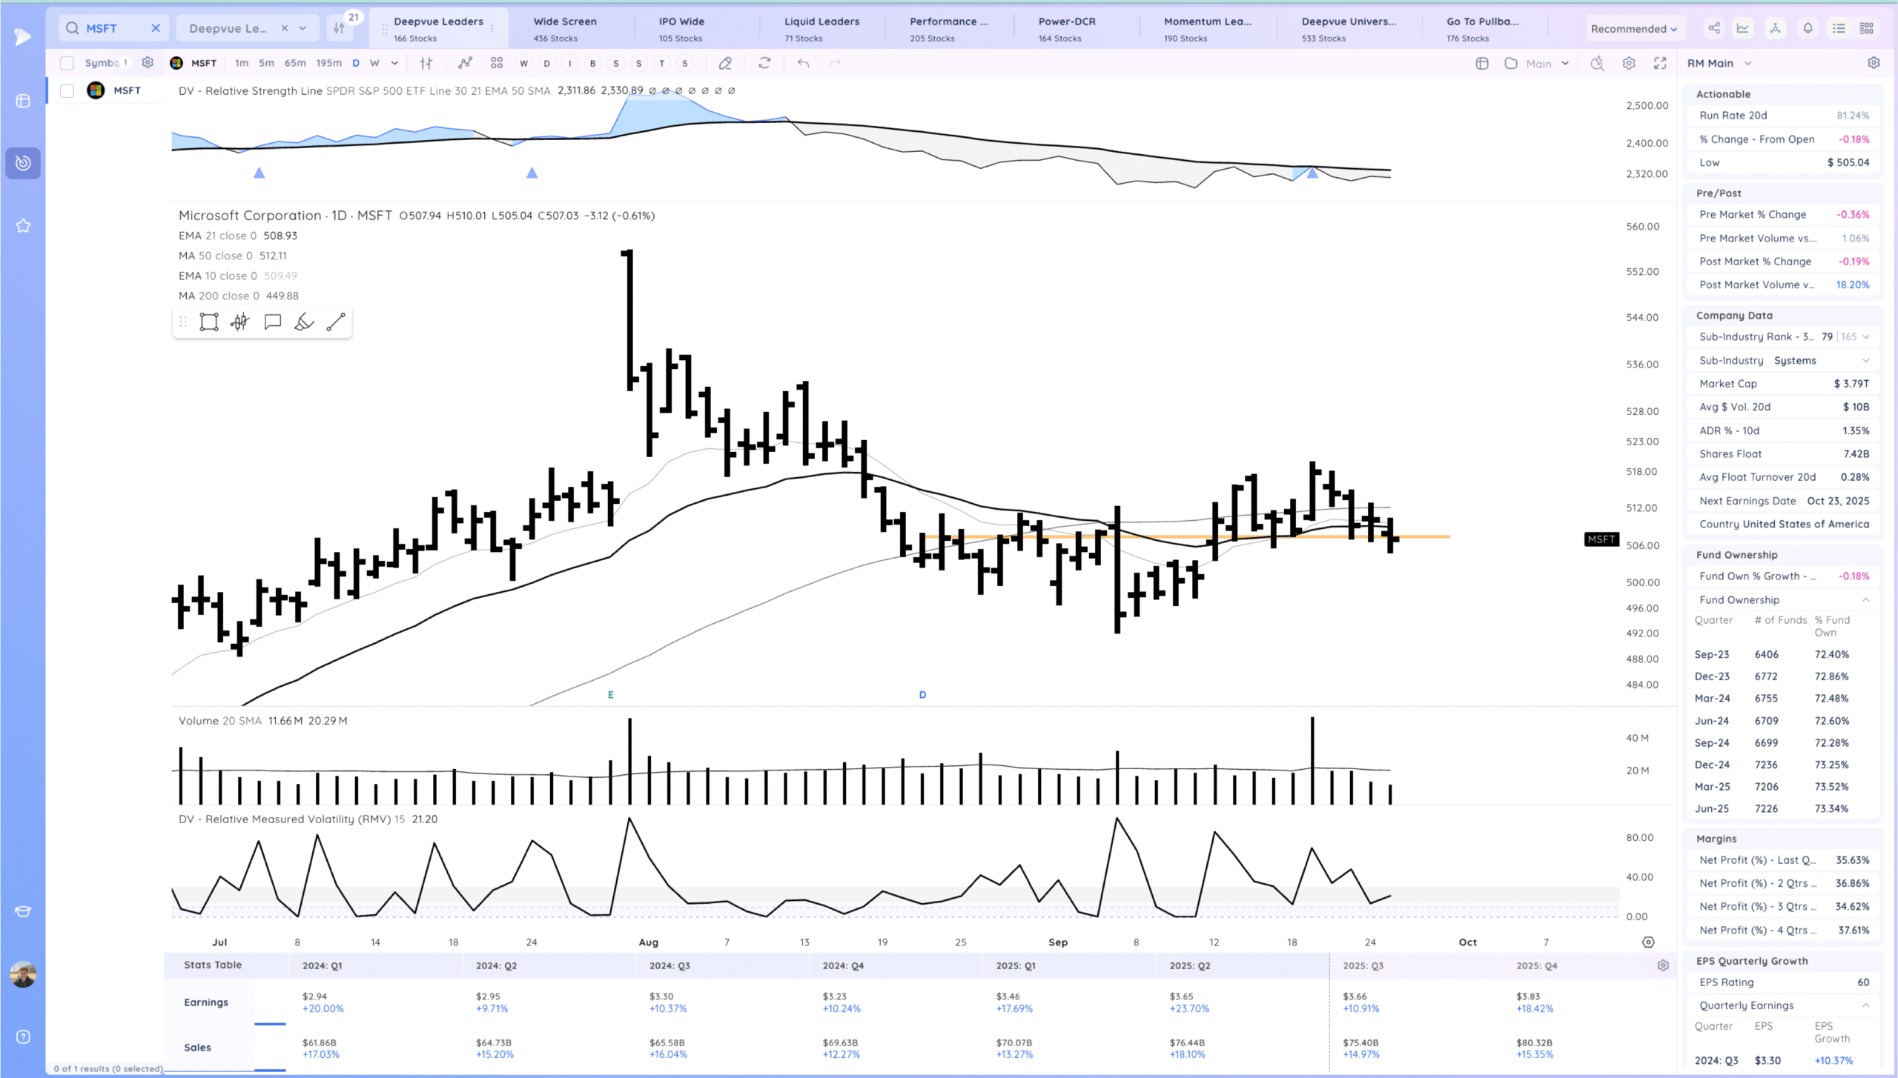Open the network graph icon
This screenshot has height=1078, width=1898.
point(1775,28)
